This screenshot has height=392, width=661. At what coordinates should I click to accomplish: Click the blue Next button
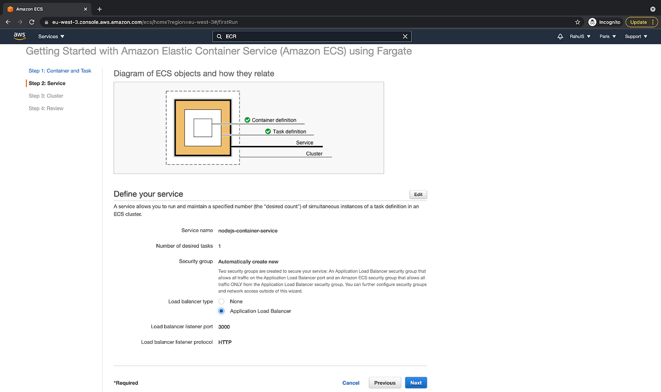tap(416, 383)
